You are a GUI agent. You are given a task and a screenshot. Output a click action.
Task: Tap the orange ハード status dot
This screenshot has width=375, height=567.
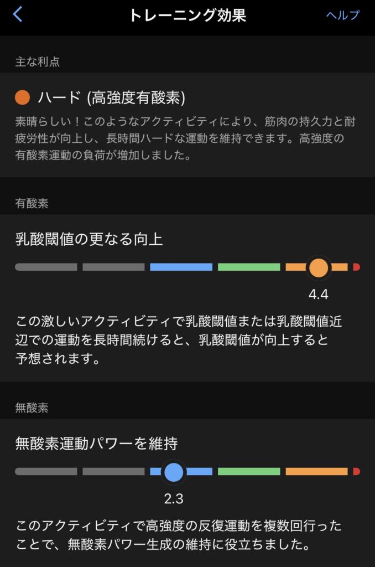coord(23,98)
